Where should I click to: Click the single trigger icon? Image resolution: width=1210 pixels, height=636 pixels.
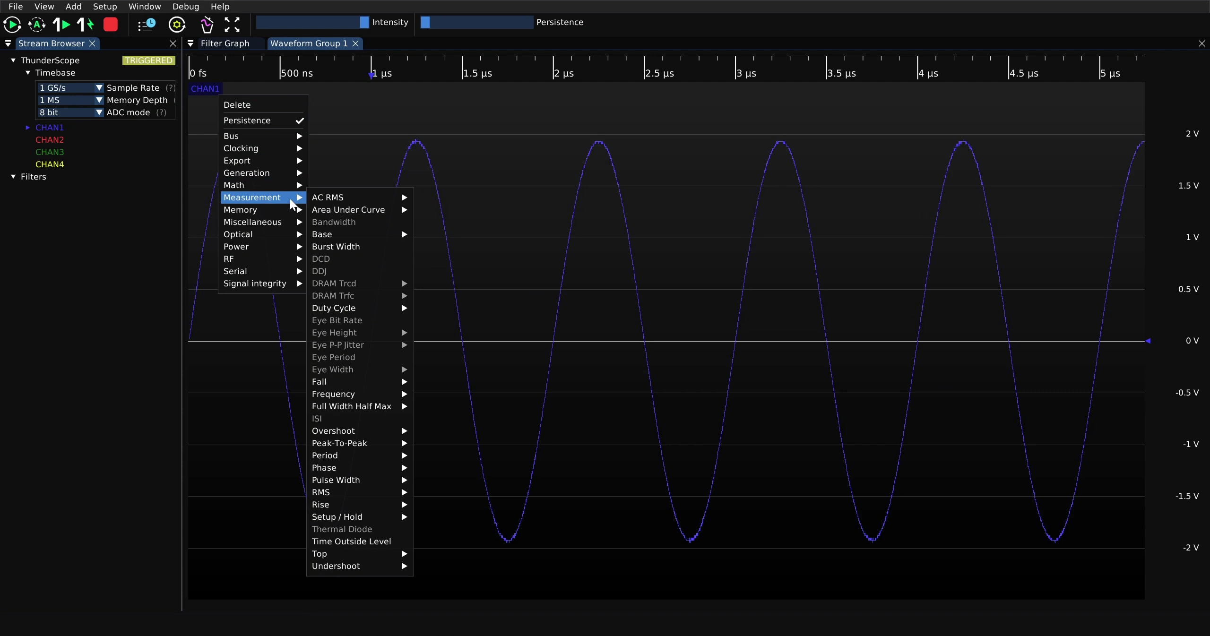[x=61, y=25]
